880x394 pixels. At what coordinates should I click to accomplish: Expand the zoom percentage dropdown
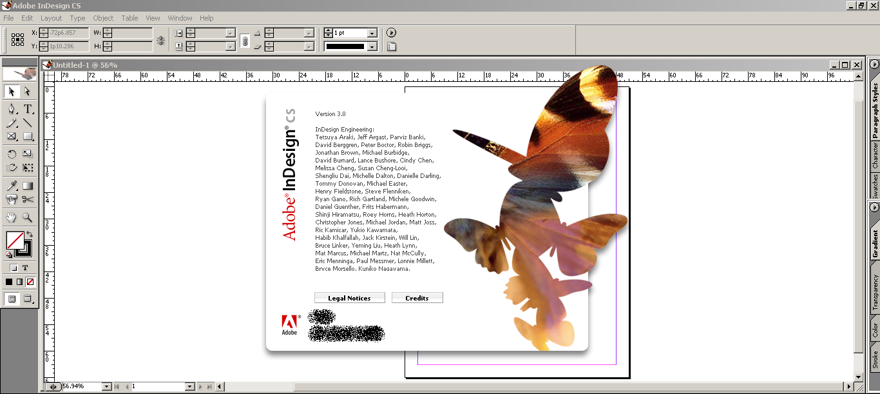tap(106, 386)
